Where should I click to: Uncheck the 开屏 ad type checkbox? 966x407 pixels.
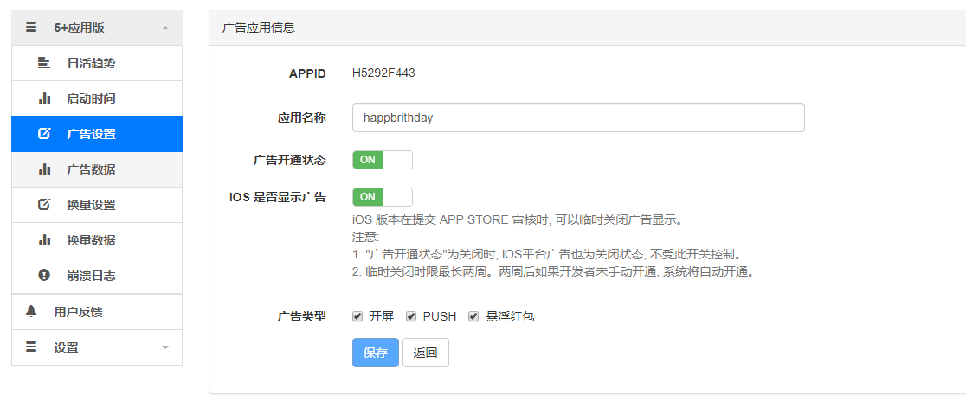(357, 316)
